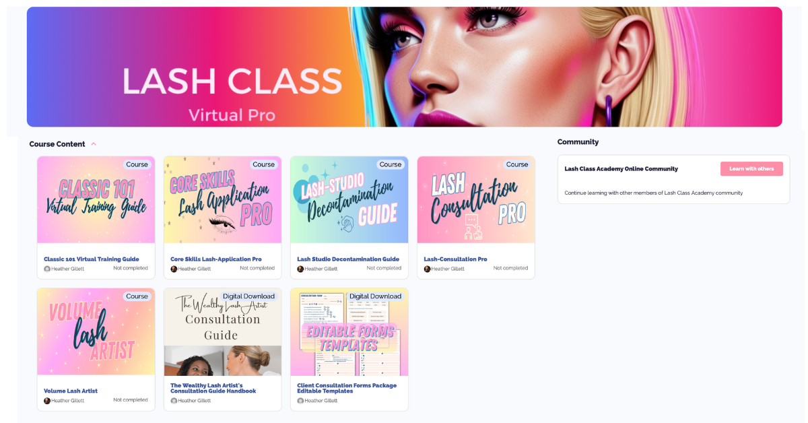808x423 pixels.
Task: Open Lash-Studio Decontamination Guide thumbnail
Action: tap(349, 200)
